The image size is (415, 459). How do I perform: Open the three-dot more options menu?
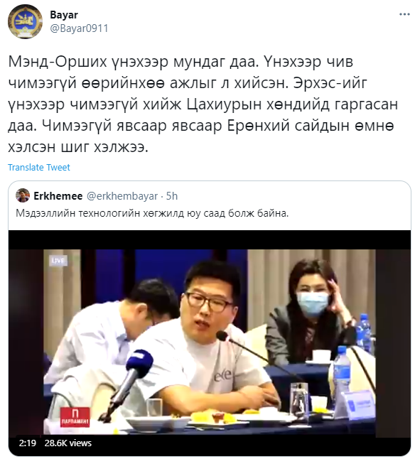click(x=404, y=14)
